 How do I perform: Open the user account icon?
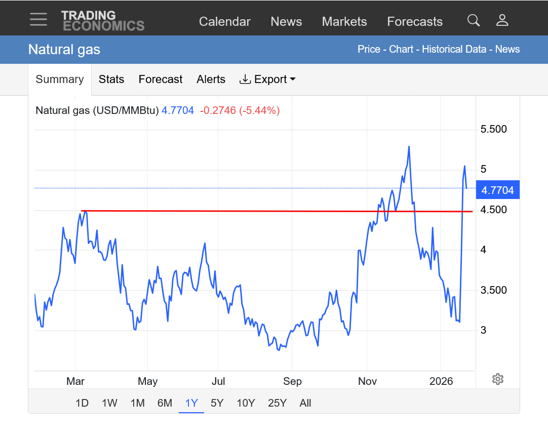coord(502,20)
